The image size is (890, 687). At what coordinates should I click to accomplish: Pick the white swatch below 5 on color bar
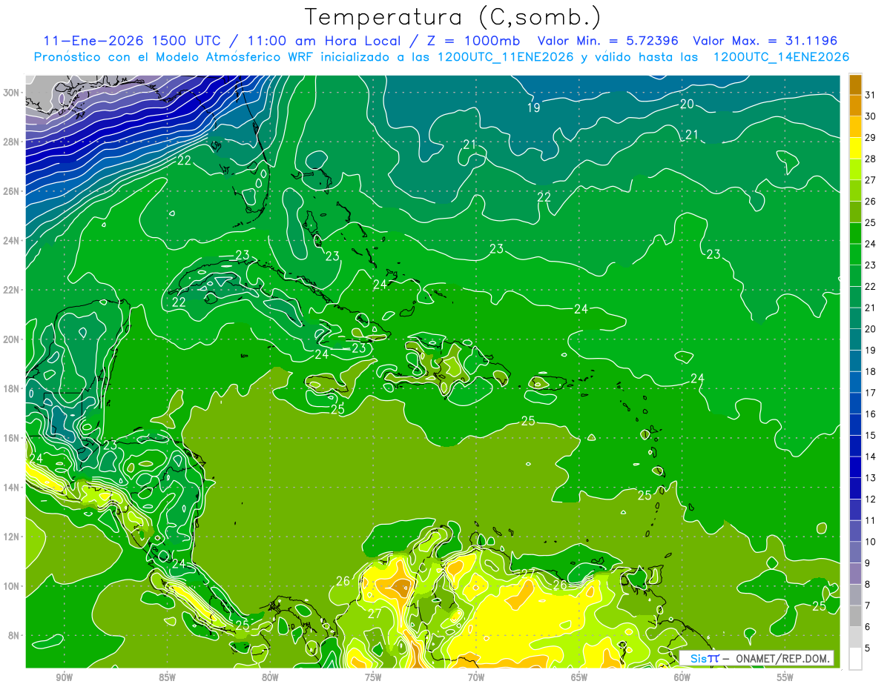[855, 659]
